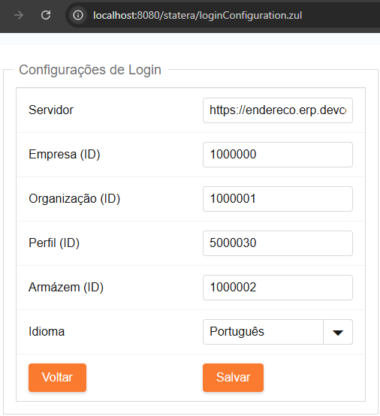Click the Organização (ID) field with 1000001
The width and height of the screenshot is (380, 416).
[278, 199]
